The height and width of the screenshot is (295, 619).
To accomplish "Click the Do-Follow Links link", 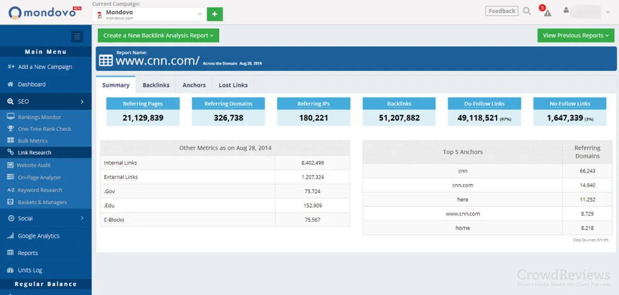I will (x=484, y=103).
